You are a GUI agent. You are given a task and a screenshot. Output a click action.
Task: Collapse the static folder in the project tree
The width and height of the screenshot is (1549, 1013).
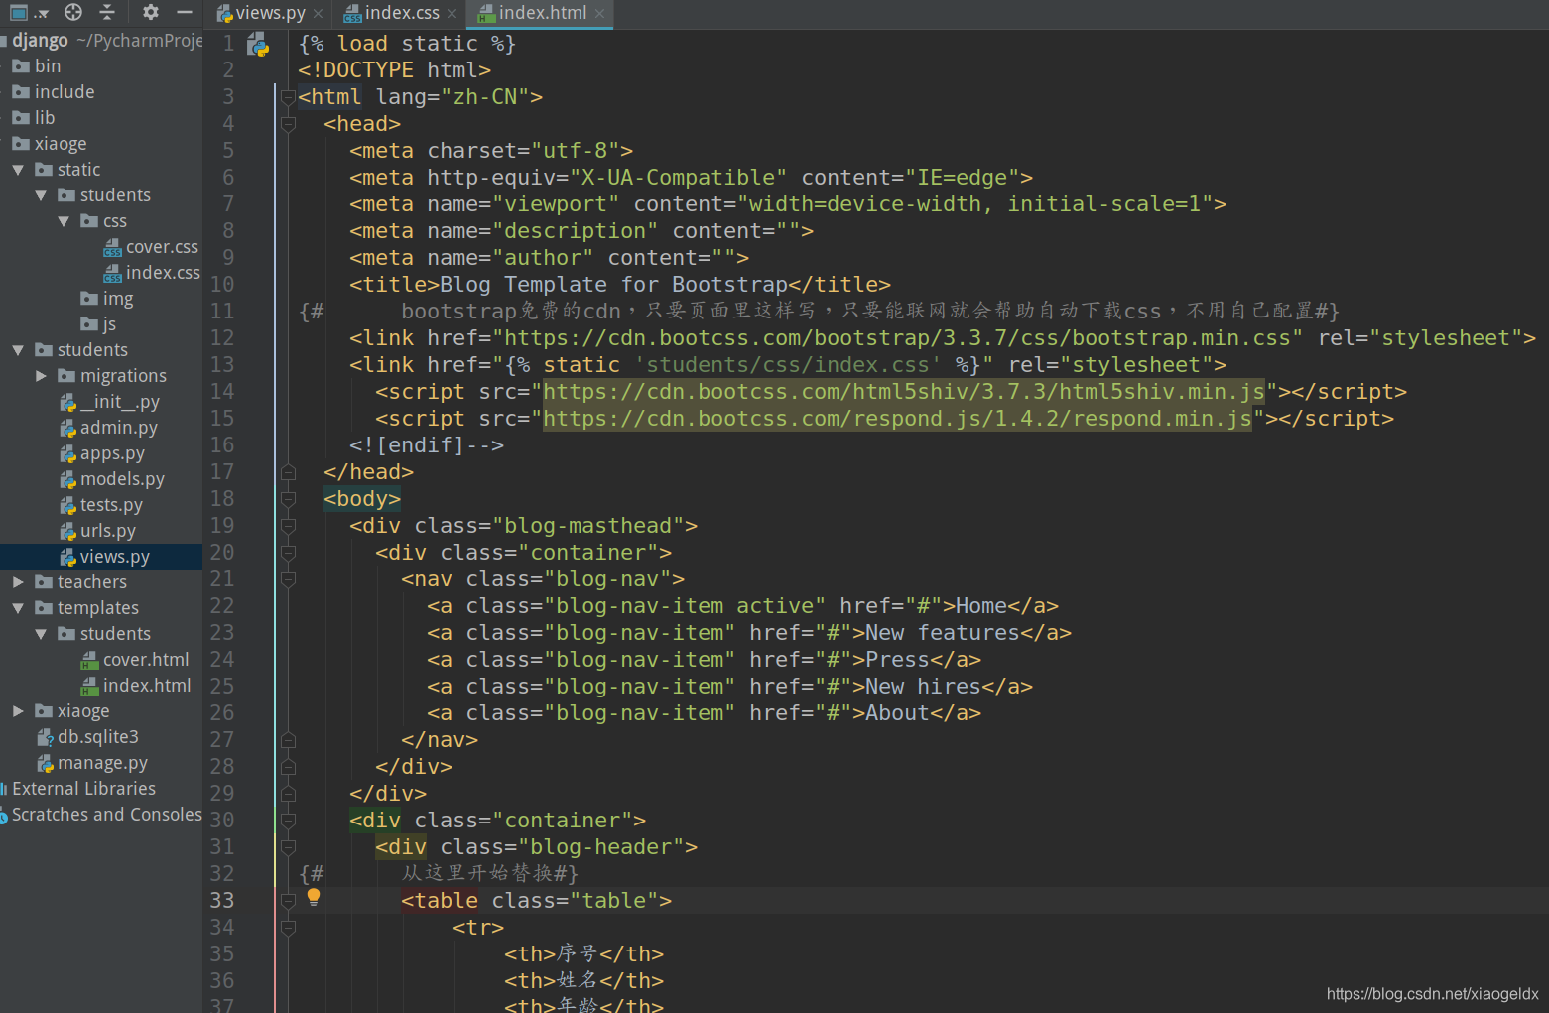coord(18,170)
